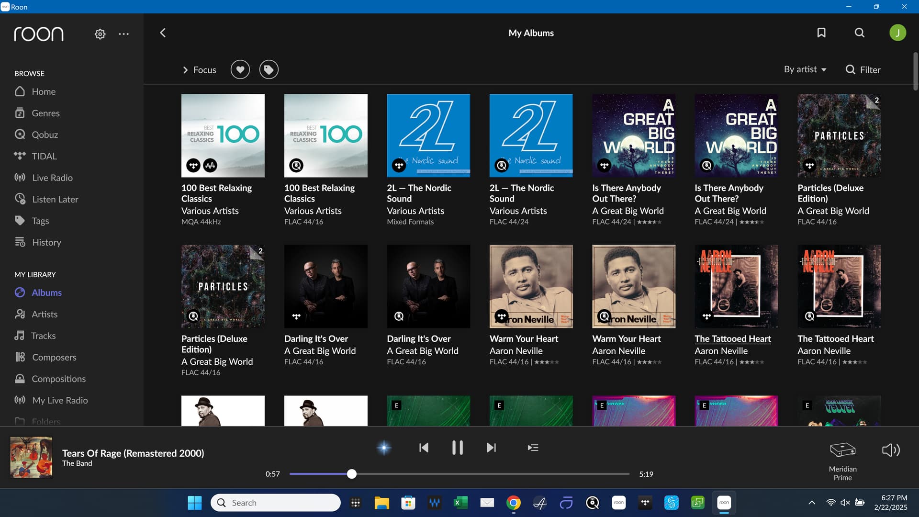Open the user profile avatar J
919x517 pixels.
(897, 33)
